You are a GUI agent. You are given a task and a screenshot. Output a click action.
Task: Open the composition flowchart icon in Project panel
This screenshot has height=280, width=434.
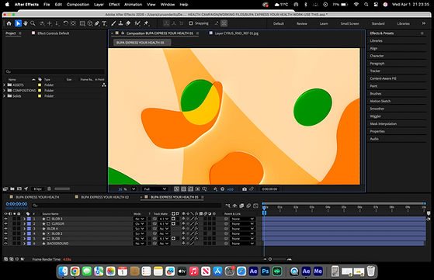click(x=104, y=85)
